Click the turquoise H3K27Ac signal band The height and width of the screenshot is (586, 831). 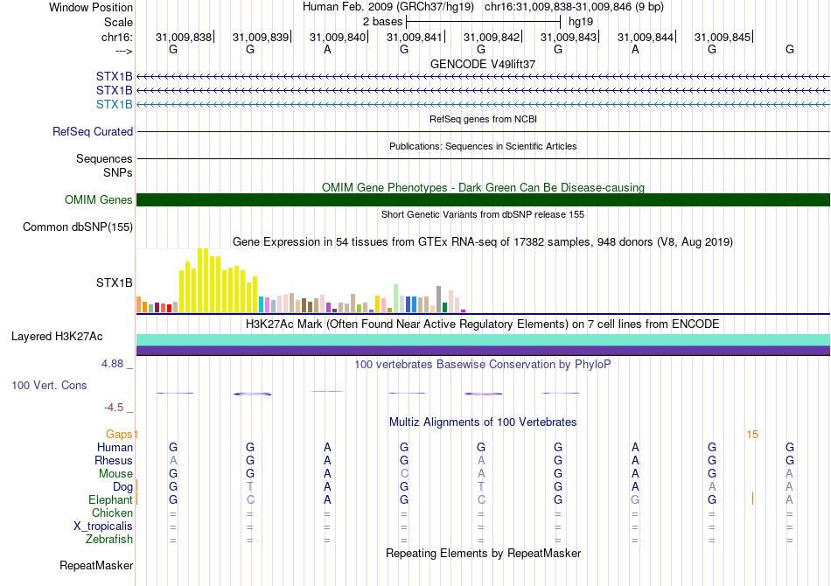coord(483,340)
